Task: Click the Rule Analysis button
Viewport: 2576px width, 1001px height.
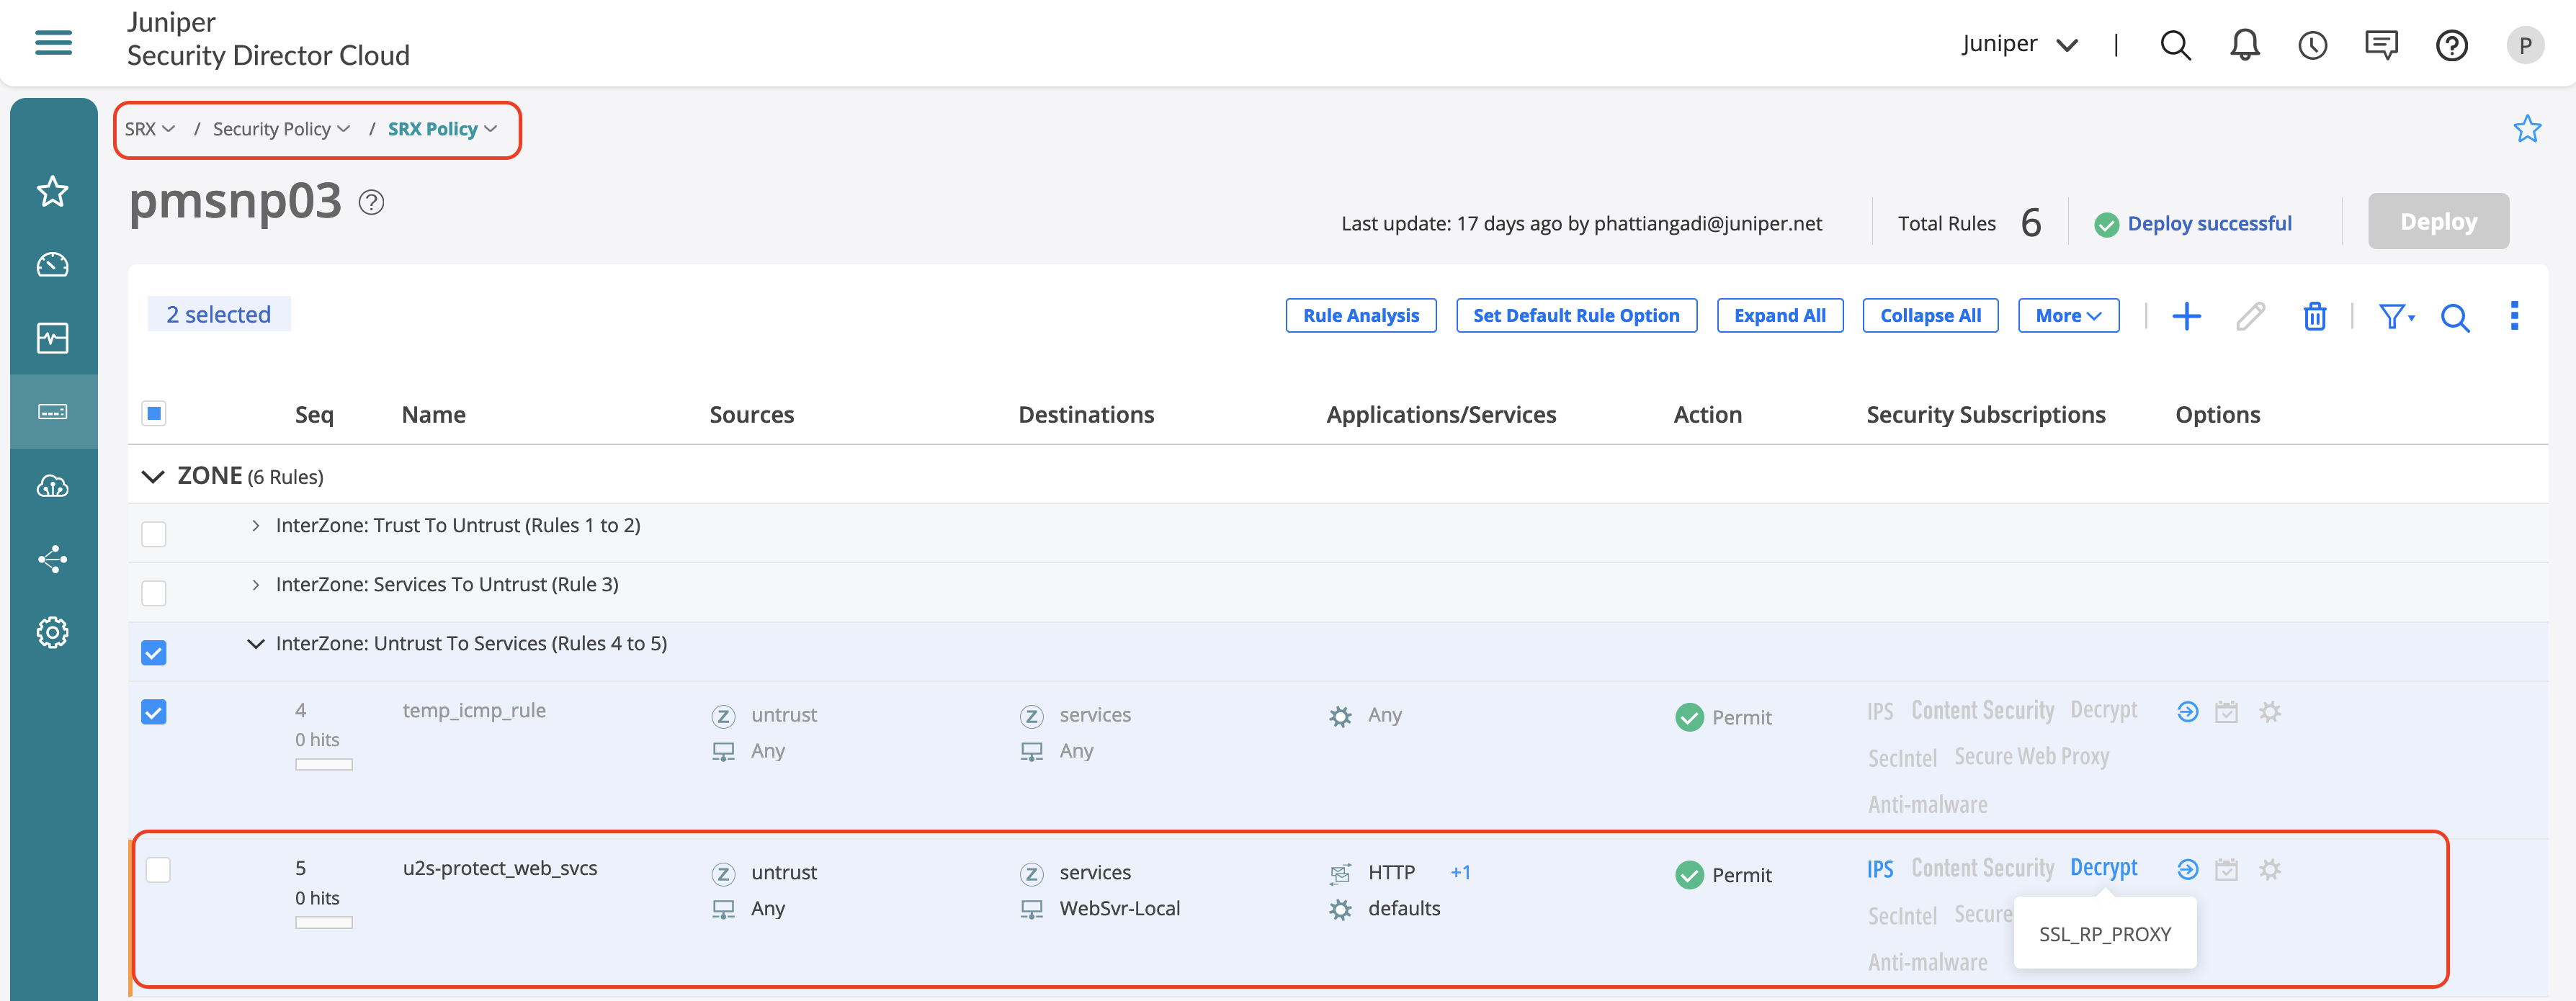Action: [x=1360, y=316]
